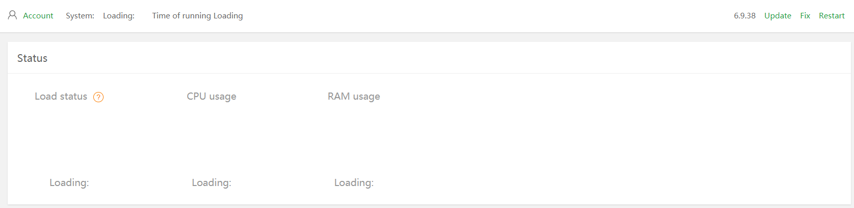Click the empty gauge area below CPU usage
854x208 pixels.
[211, 139]
